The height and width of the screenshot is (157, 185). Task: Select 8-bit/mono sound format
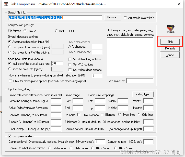click(50, 148)
